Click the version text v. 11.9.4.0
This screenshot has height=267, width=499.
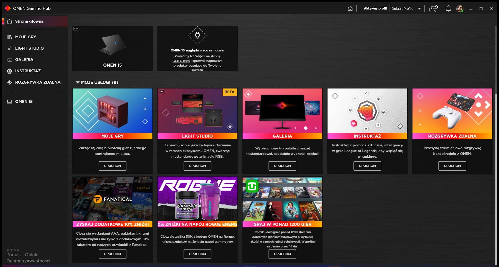click(x=14, y=250)
